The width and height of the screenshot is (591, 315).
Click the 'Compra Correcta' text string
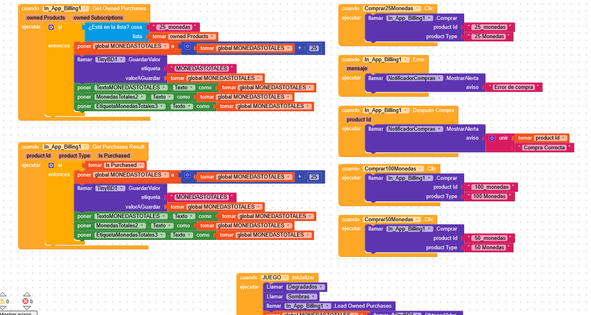click(x=544, y=148)
